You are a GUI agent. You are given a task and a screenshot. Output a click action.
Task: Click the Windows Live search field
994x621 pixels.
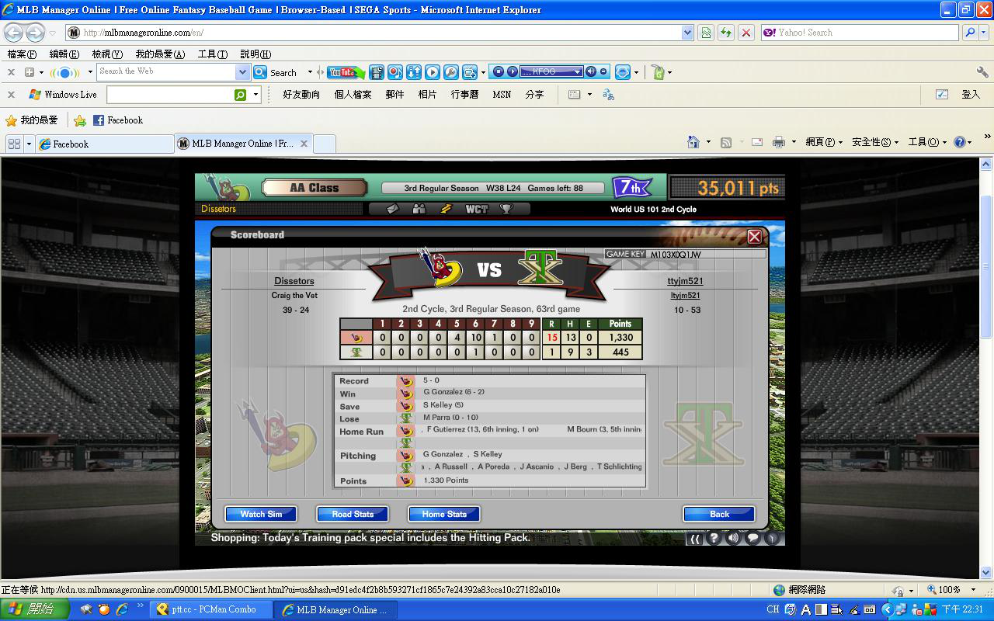[x=171, y=95]
